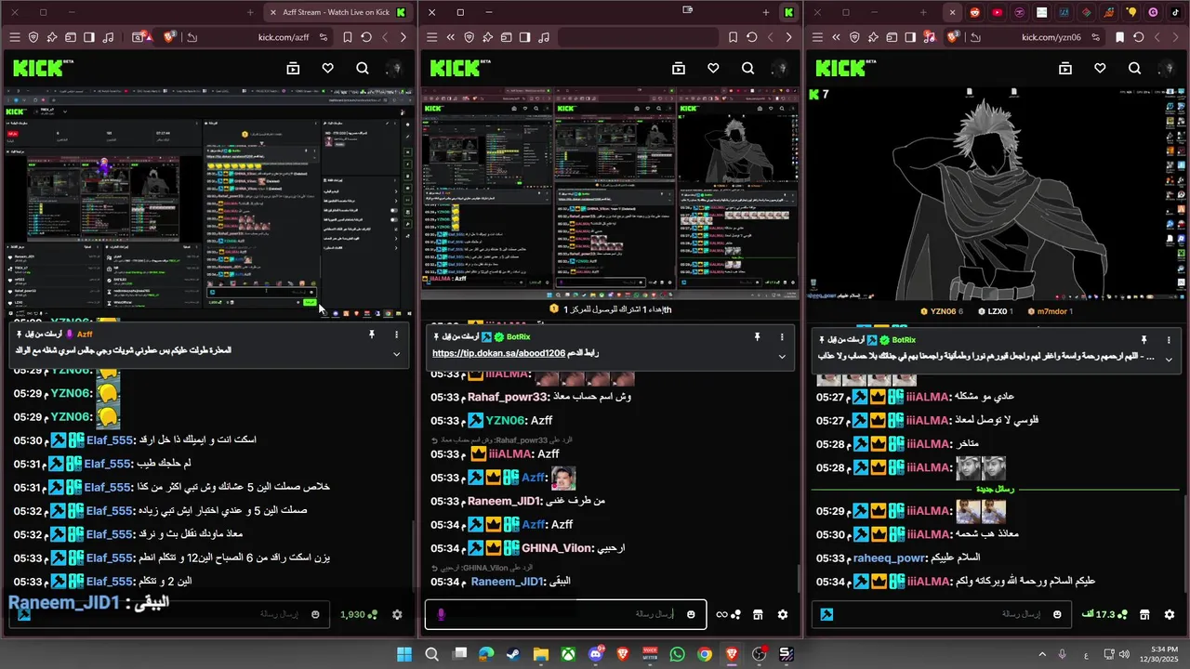Open the media music note icon in the azff toolbar
The width and height of the screenshot is (1190, 669).
point(108,37)
